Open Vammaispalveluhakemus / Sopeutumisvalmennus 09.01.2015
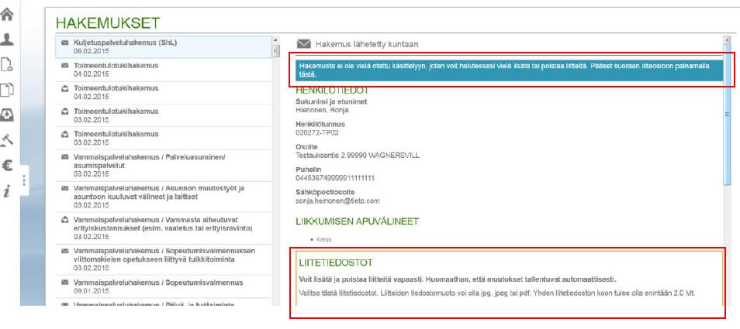This screenshot has width=740, height=329. tap(164, 286)
